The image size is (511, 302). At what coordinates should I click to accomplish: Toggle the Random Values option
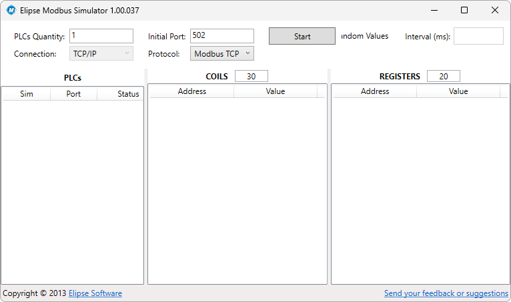click(x=364, y=36)
